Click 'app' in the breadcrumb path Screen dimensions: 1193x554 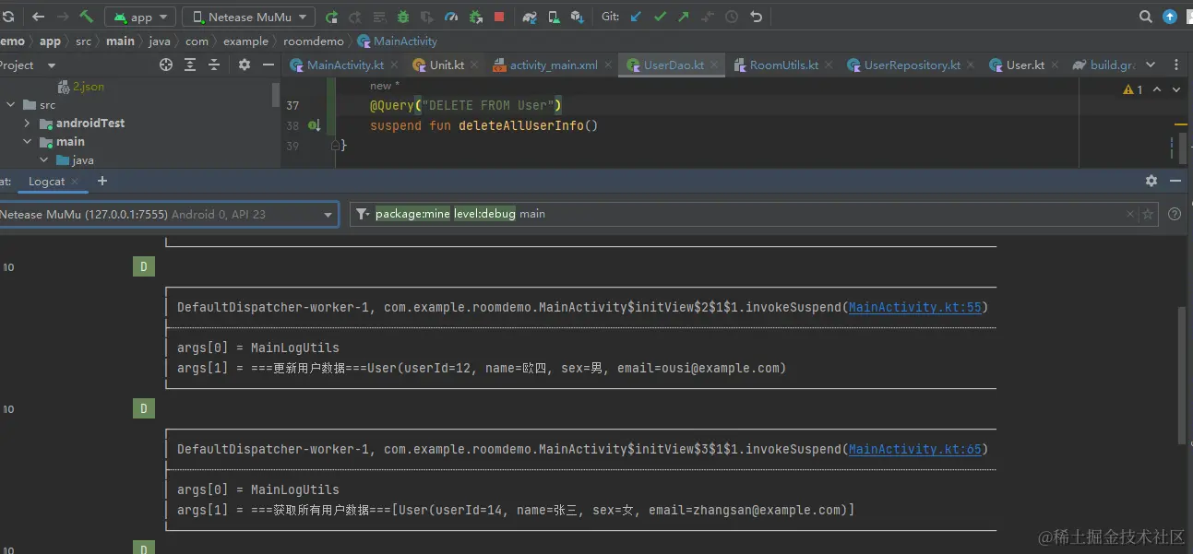50,41
